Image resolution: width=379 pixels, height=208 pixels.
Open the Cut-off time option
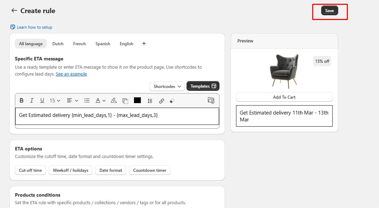(x=30, y=170)
